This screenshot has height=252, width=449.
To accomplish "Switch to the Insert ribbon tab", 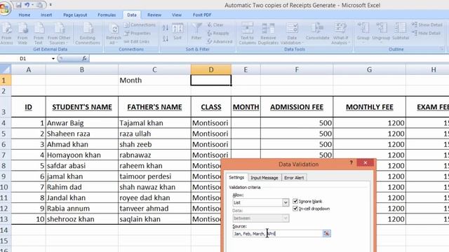I will [46, 15].
